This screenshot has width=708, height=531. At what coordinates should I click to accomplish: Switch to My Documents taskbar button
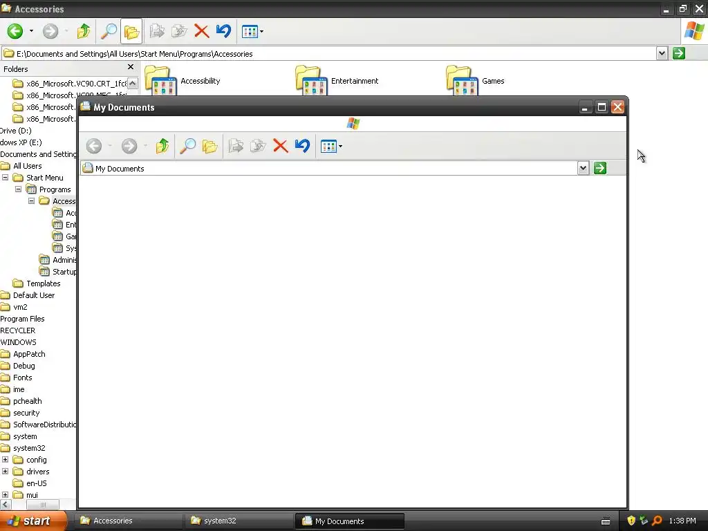pos(349,521)
